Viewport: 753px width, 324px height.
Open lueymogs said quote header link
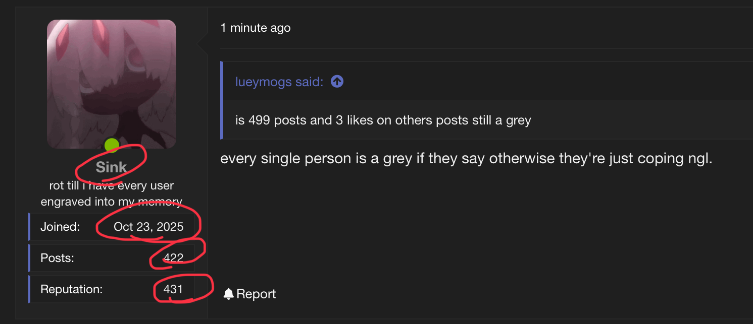point(278,81)
